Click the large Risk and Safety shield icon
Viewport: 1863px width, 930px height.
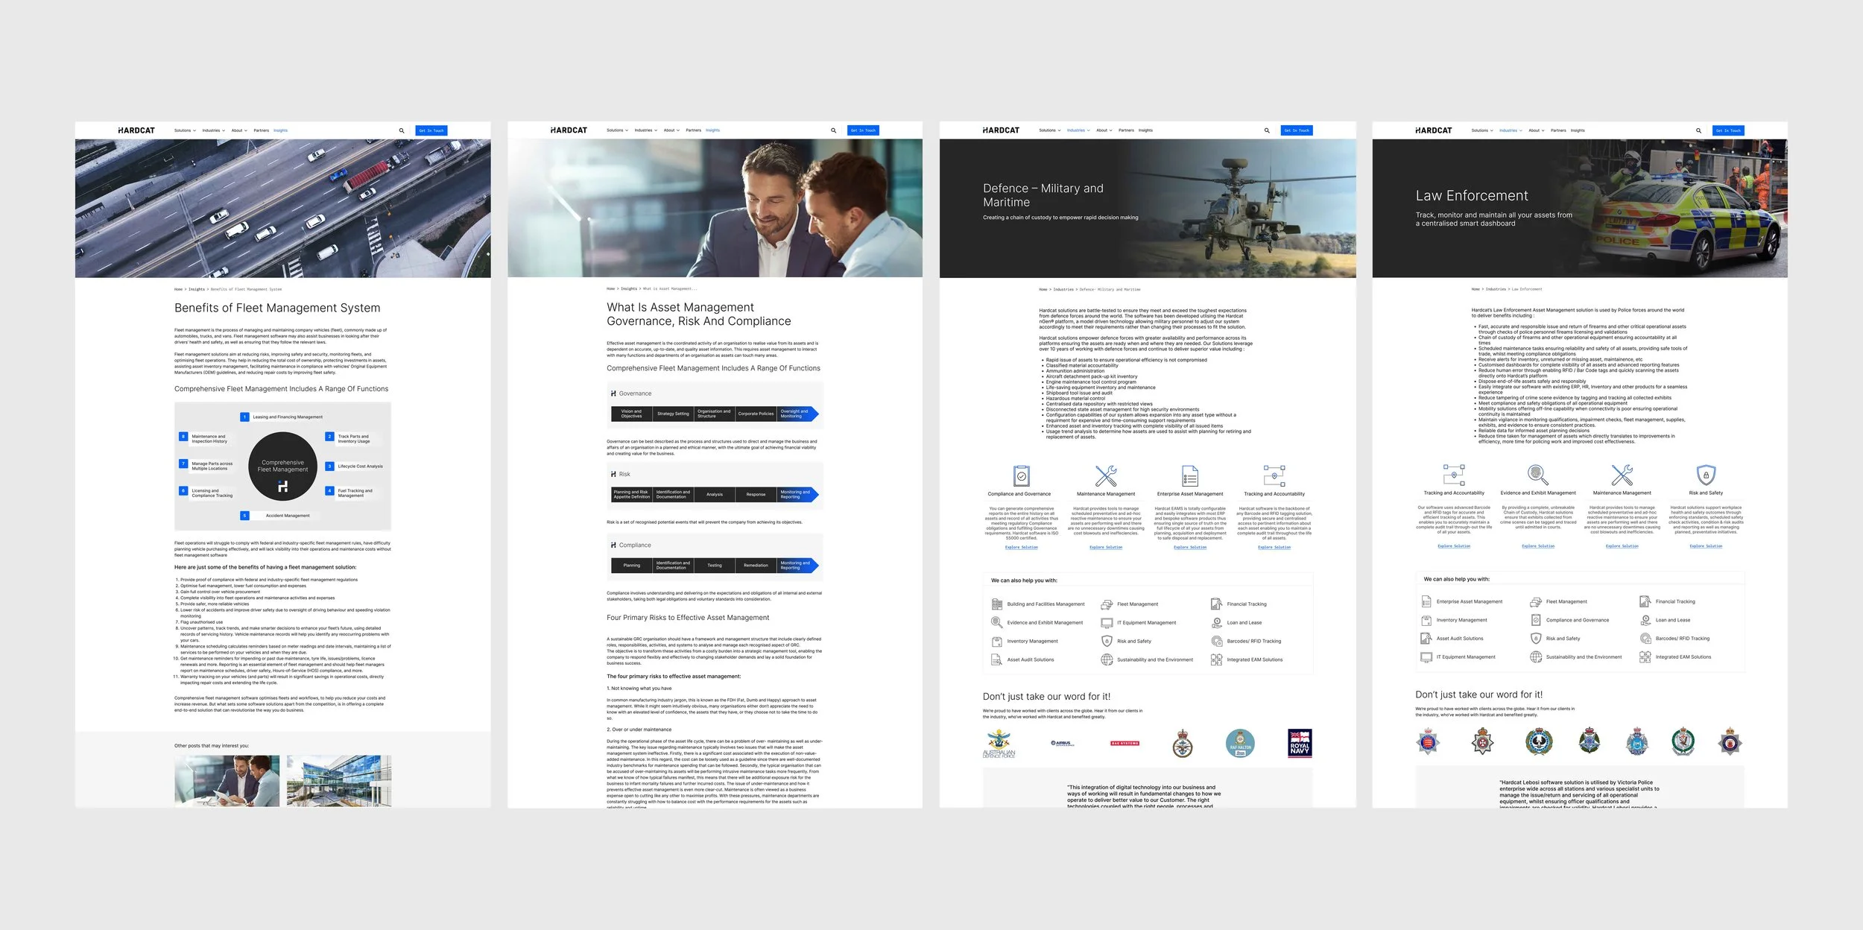(x=1706, y=475)
